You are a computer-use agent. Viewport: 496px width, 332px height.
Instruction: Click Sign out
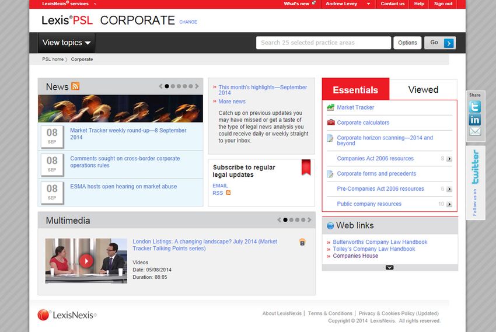click(x=443, y=4)
